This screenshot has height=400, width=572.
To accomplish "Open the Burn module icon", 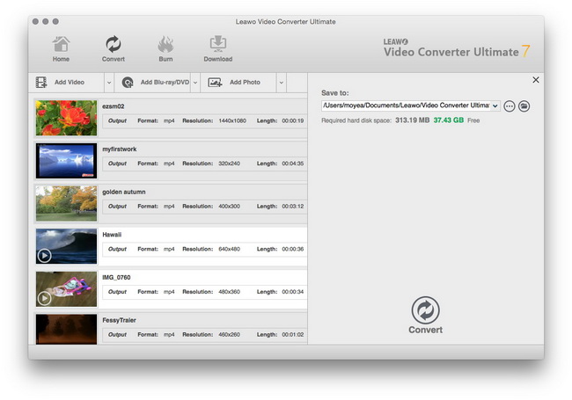I will click(165, 45).
